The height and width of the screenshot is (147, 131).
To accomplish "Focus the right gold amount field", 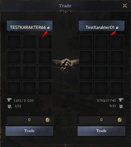I will pyautogui.click(x=102, y=120).
